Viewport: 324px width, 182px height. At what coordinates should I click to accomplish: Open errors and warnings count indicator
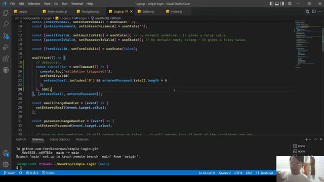coord(32,173)
